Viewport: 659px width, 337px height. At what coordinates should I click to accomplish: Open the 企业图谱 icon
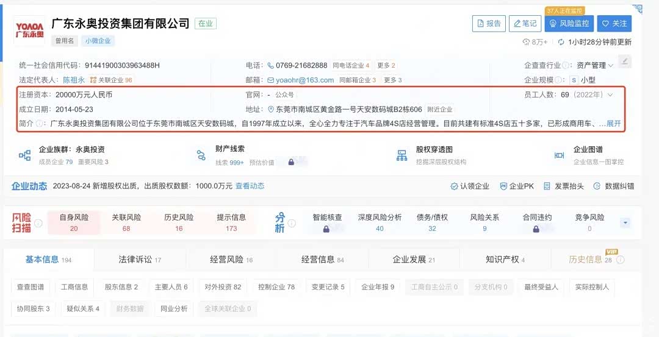(559, 155)
